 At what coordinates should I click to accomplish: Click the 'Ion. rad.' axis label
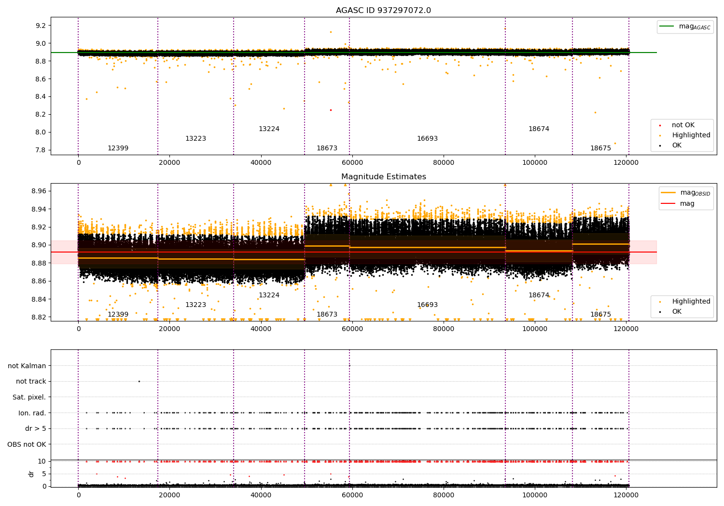point(32,413)
